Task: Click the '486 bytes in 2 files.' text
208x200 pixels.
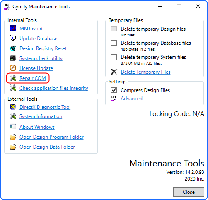Action: point(138,49)
